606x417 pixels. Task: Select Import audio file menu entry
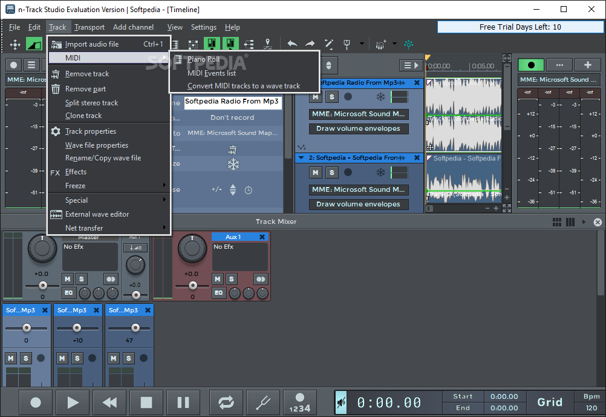[109, 44]
